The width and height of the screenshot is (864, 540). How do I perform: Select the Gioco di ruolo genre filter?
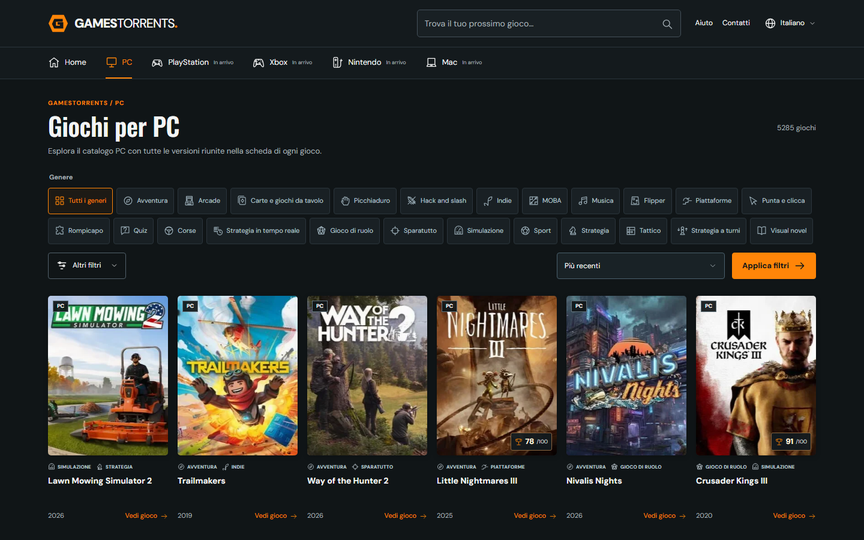point(344,231)
